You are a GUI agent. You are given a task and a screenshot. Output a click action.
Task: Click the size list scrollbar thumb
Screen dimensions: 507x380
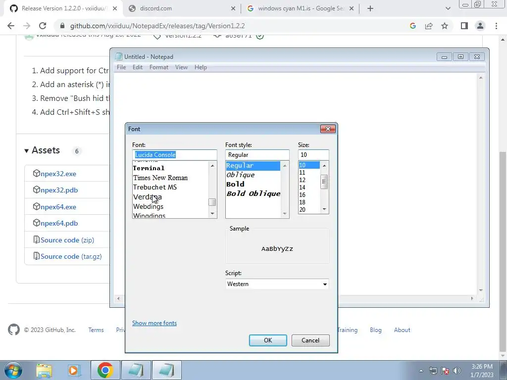pyautogui.click(x=324, y=182)
